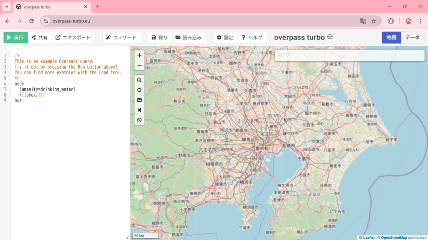Go back in browser
The image size is (428, 240).
8,21
